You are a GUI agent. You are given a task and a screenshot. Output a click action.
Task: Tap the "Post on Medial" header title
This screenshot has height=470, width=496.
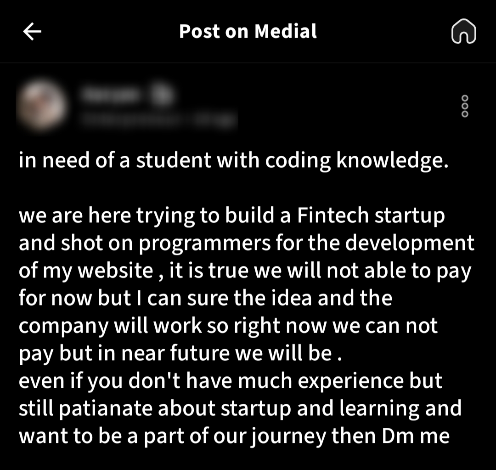[248, 31]
